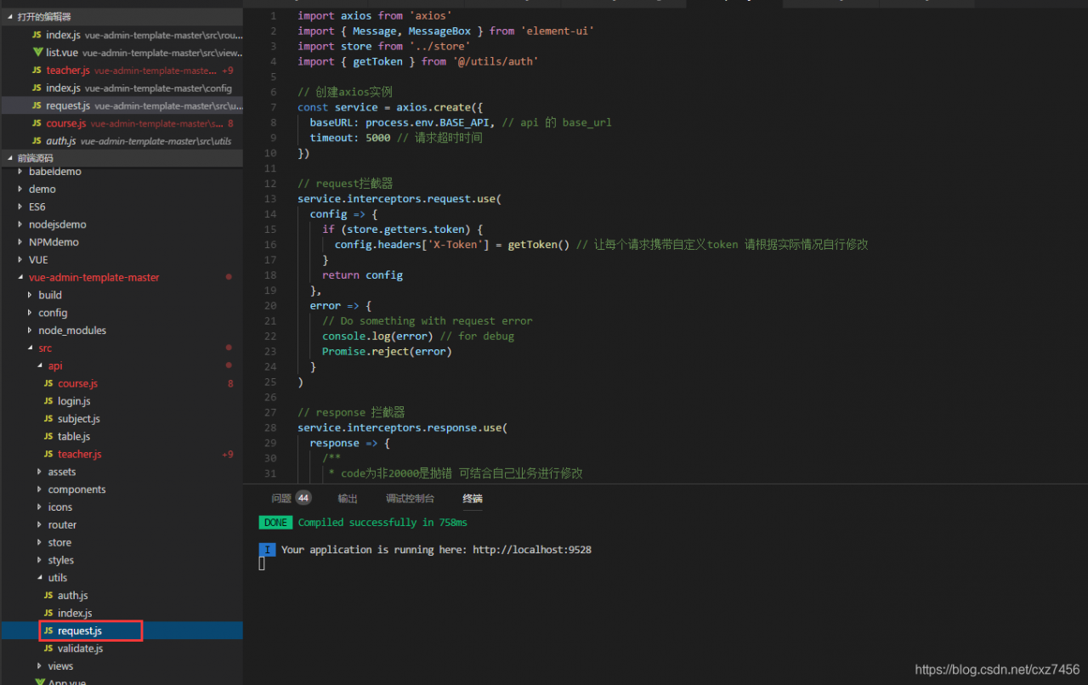The image size is (1088, 685).
Task: Click DONE badge in terminal output
Action: pyautogui.click(x=276, y=523)
